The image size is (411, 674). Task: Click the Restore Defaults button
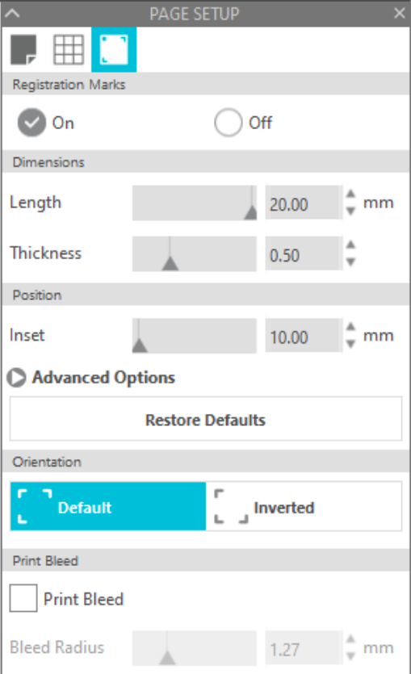pyautogui.click(x=206, y=419)
